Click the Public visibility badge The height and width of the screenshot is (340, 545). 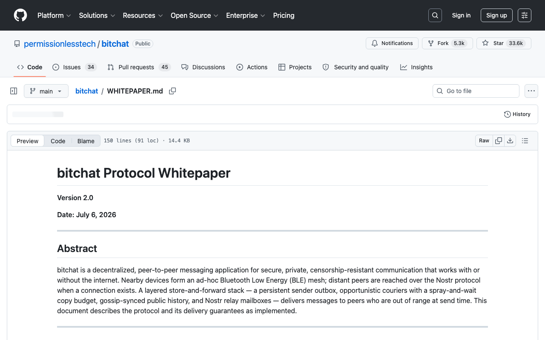[x=143, y=44]
